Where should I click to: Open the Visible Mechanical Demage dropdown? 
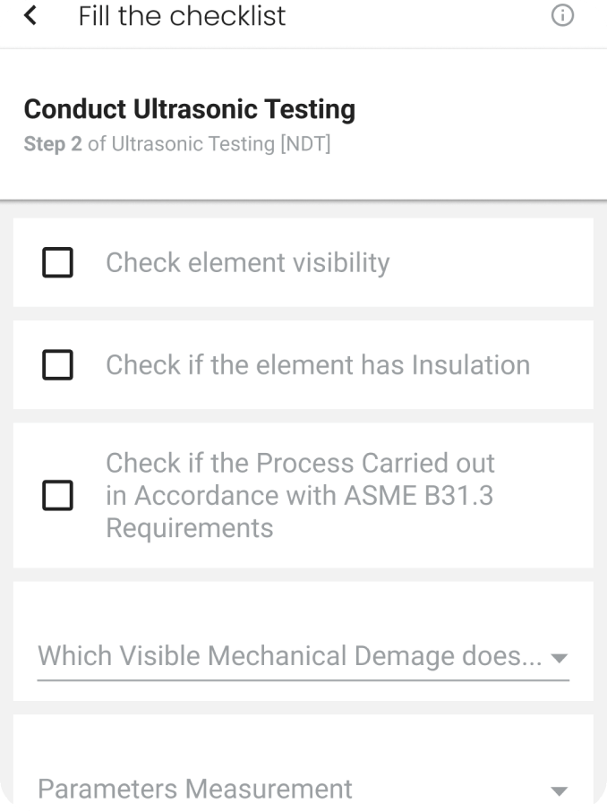[303, 656]
